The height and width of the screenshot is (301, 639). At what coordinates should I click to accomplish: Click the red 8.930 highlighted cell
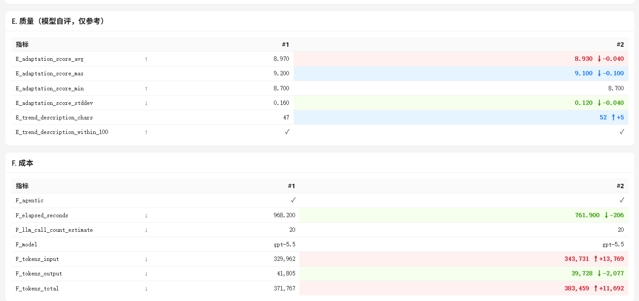click(461, 59)
